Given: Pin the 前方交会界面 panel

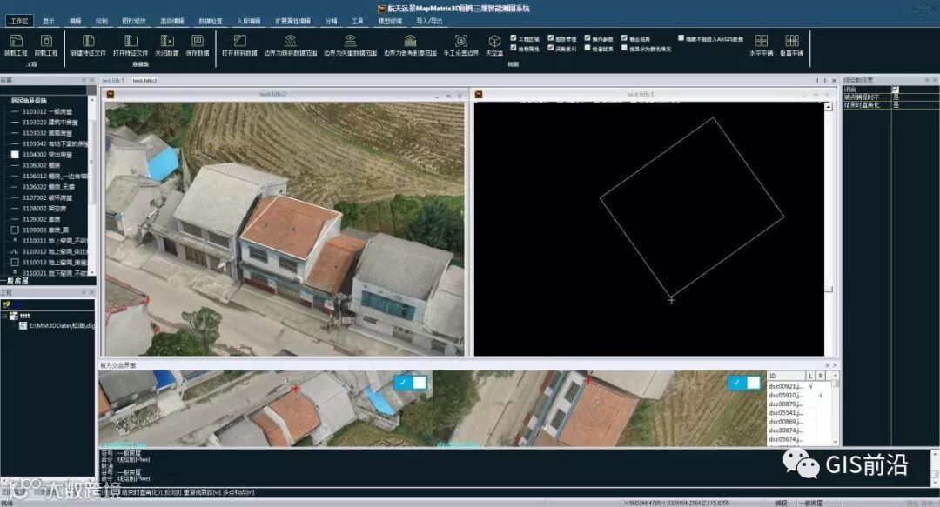Looking at the screenshot, I should pyautogui.click(x=827, y=365).
